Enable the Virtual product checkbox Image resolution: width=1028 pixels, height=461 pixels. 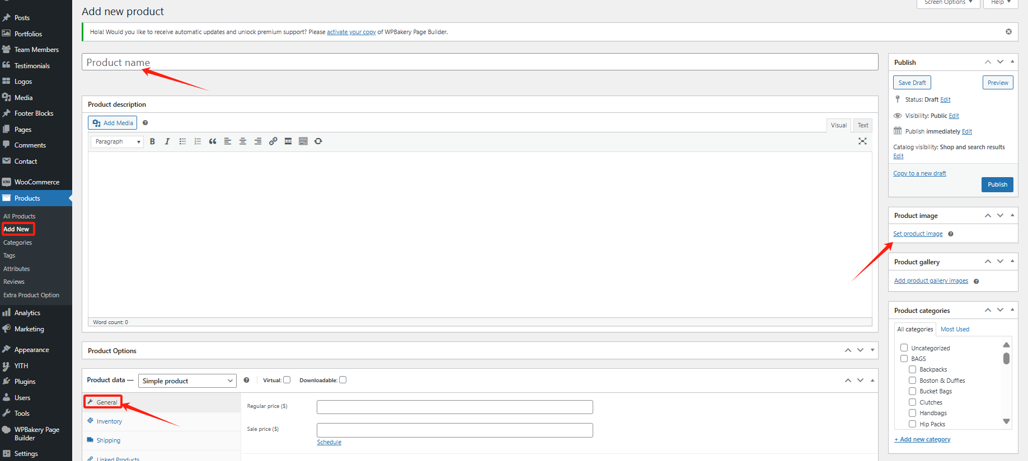pos(287,380)
